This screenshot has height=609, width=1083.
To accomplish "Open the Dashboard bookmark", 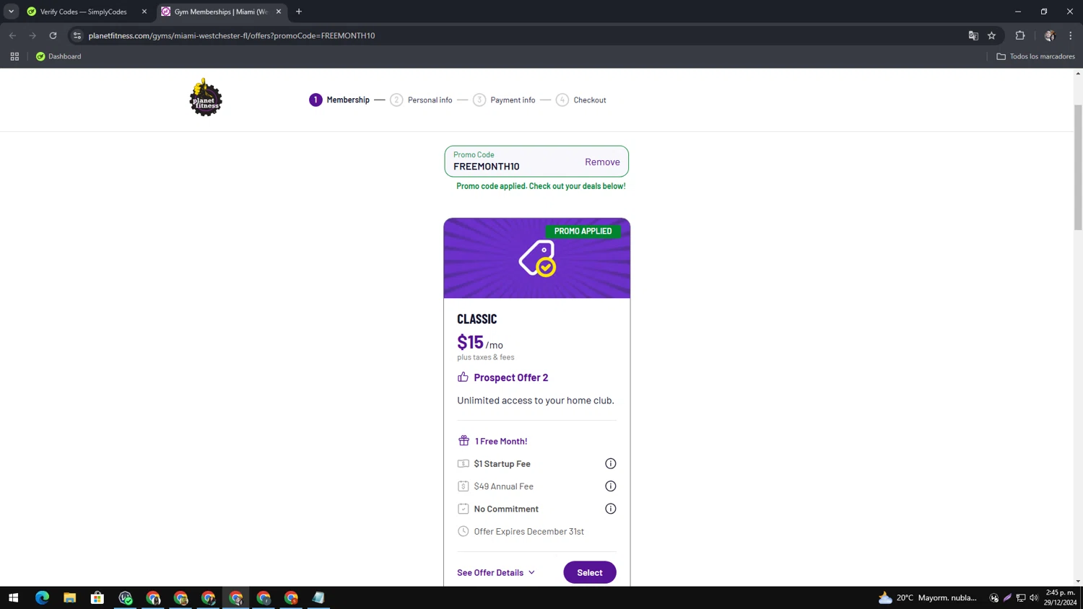I will click(58, 56).
